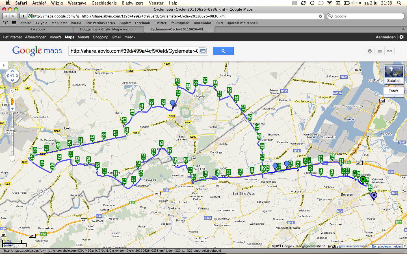Show Top Sites grid icon
The width and height of the screenshot is (407, 254).
click(14, 23)
